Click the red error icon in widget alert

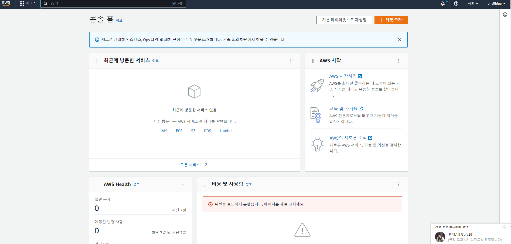pyautogui.click(x=210, y=204)
